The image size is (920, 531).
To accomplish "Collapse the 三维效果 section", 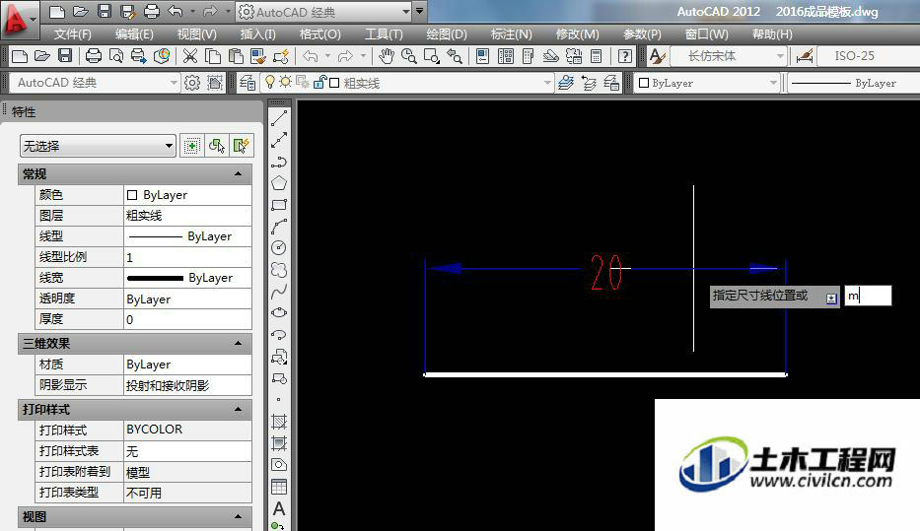I will tap(238, 344).
